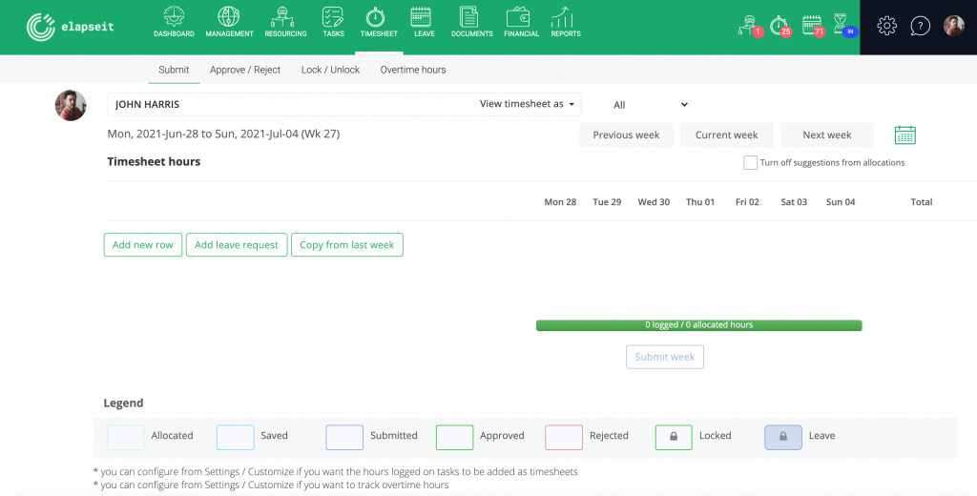This screenshot has width=977, height=496.
Task: Click Add leave request
Action: pos(237,245)
